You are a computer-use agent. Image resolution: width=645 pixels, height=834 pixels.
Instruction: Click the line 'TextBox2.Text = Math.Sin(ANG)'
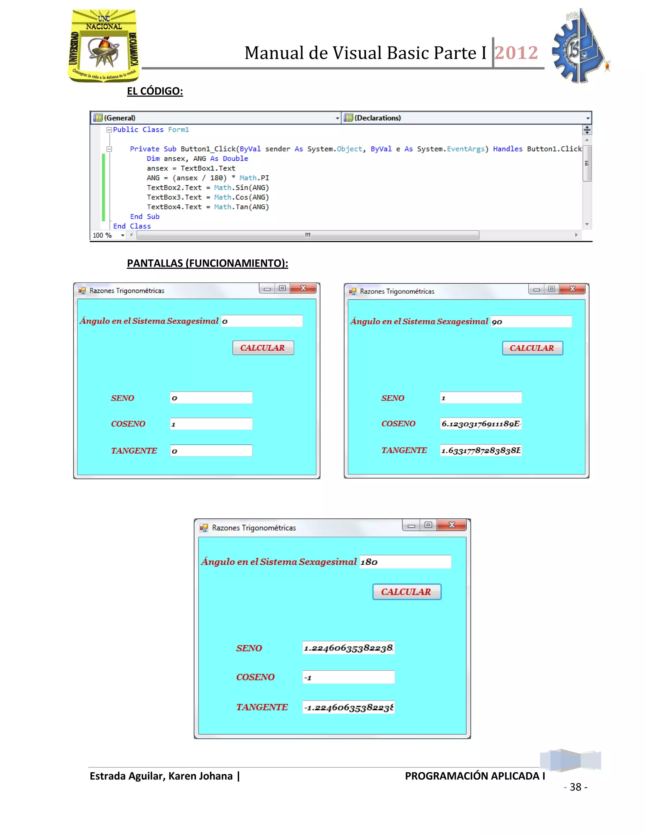pos(208,188)
